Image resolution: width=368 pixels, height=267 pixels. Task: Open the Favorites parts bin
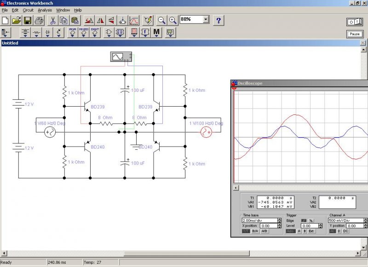[x=6, y=32]
